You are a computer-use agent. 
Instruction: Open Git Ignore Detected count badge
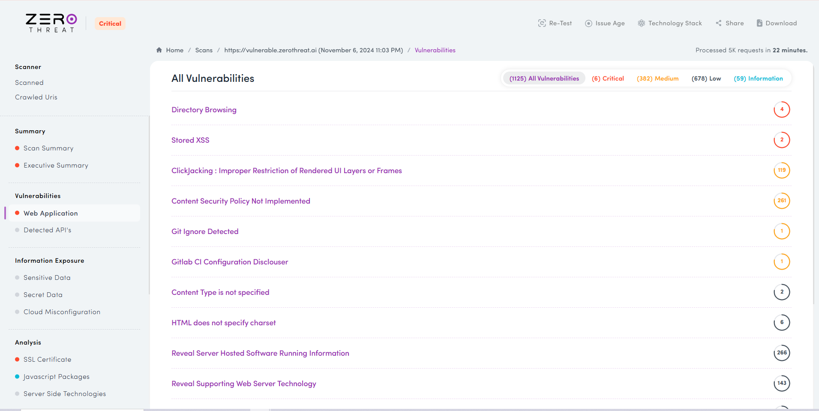tap(782, 231)
